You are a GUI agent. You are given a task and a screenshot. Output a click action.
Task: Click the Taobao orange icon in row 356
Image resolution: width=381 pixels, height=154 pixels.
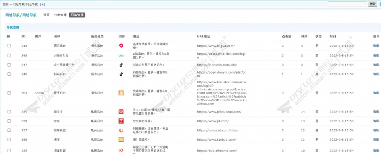pos(121,139)
